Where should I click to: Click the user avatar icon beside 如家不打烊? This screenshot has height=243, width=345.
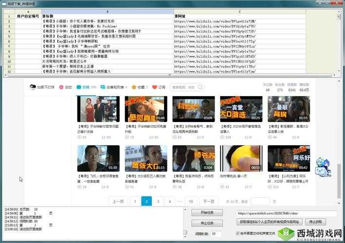tap(33, 87)
